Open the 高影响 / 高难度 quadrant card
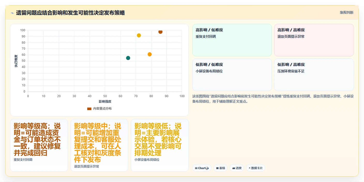This screenshot has height=182, width=364. [314, 40]
